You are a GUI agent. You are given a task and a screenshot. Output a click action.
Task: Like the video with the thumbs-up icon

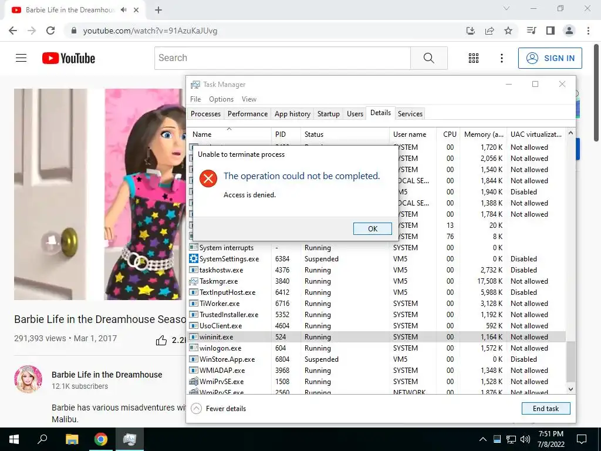coord(161,340)
